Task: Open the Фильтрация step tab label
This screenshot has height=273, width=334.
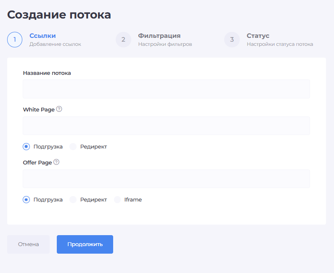Action: click(159, 36)
